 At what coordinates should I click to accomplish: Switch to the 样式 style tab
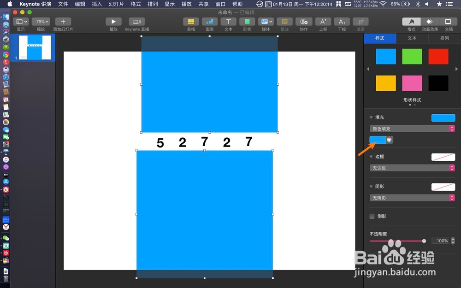[380, 38]
